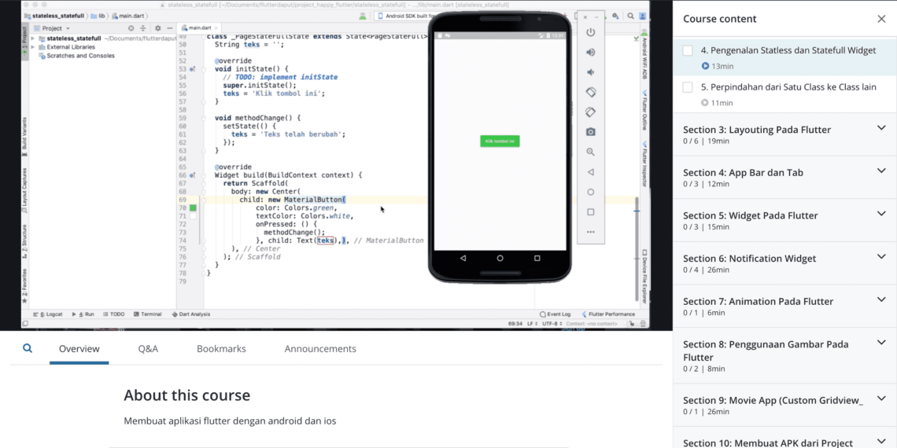Open the Flutter Outline side panel
Viewport: 897px width, 448px height.
(x=644, y=110)
